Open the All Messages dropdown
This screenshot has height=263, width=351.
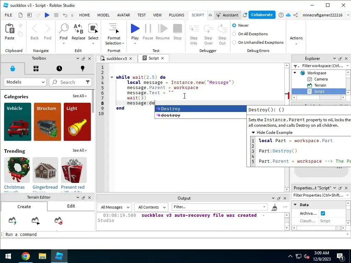114,207
